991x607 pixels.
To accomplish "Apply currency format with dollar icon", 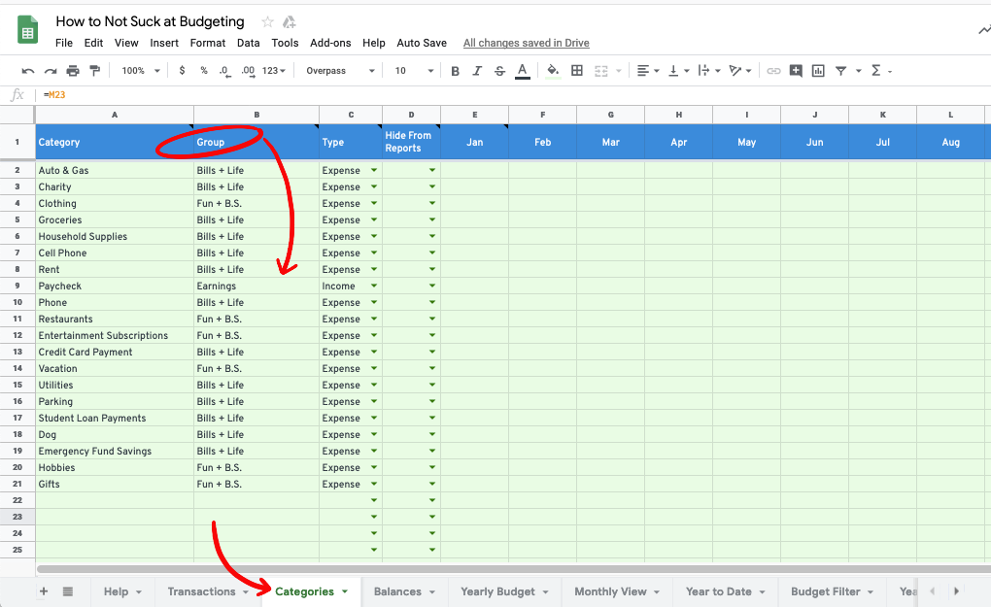I will pyautogui.click(x=182, y=71).
